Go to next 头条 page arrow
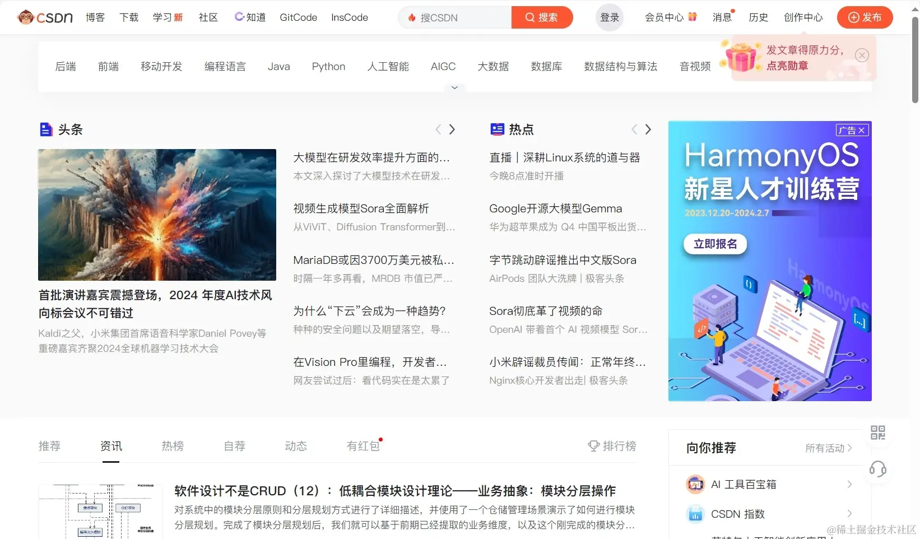Screen dimensions: 920x539 point(452,129)
